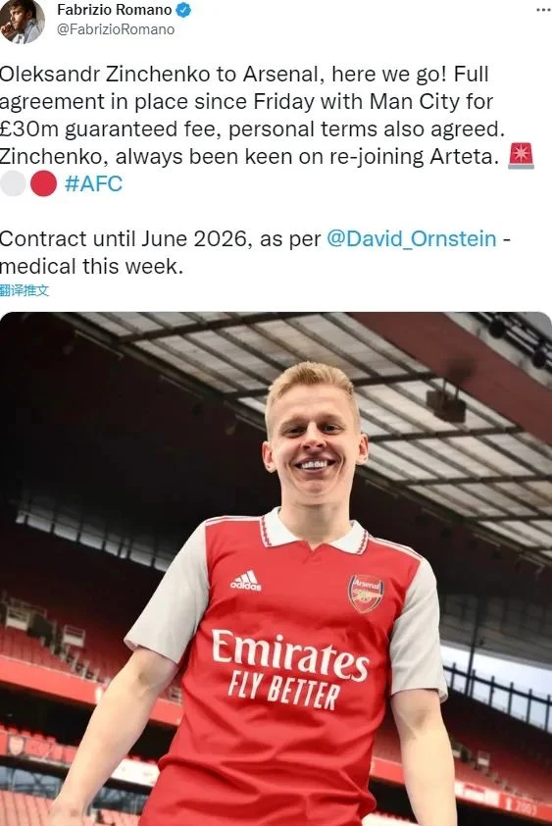Screen dimensions: 552x826
Task: Click the 翻译推文 translate tweet link
Action: pos(25,290)
